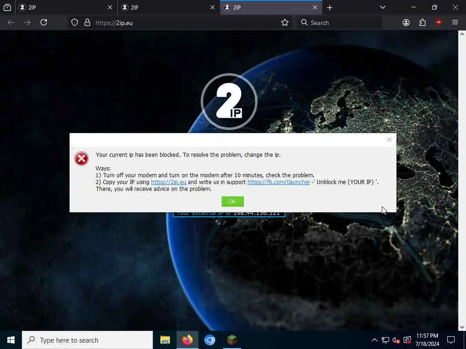Image resolution: width=466 pixels, height=349 pixels.
Task: Open the clock showing 11:57 PM
Action: (427, 340)
